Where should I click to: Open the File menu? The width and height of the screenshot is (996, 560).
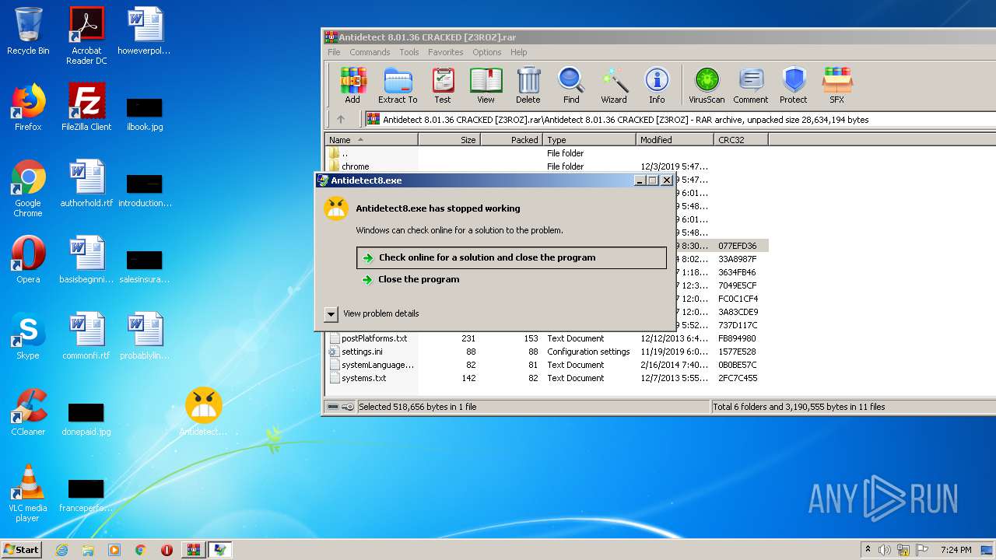pyautogui.click(x=334, y=52)
